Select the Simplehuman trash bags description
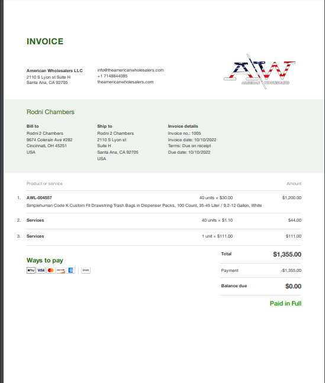 click(144, 206)
